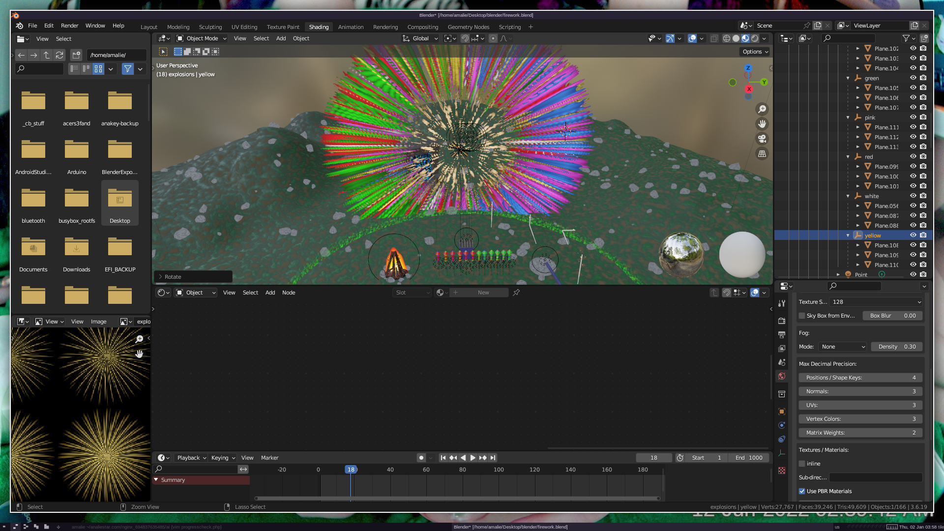Click the viewport zoom magnifier icon
This screenshot has width=944, height=531.
click(x=762, y=109)
